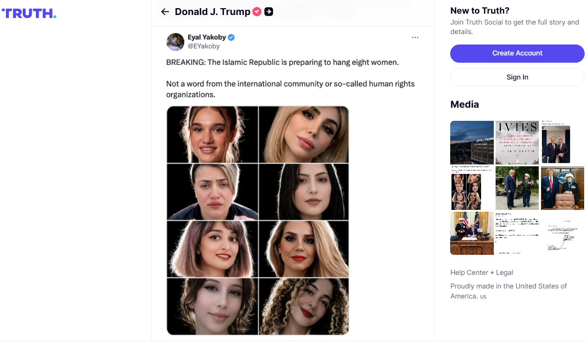Click red verified badge beside Donald J. Trump
This screenshot has width=586, height=348.
(257, 12)
